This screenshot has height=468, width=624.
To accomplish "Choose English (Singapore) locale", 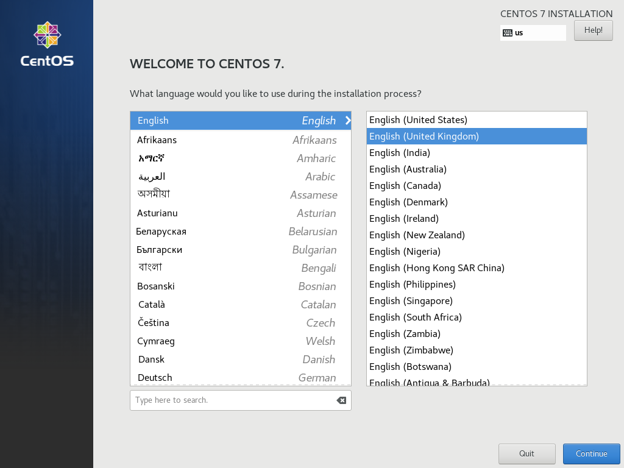I will (x=477, y=301).
